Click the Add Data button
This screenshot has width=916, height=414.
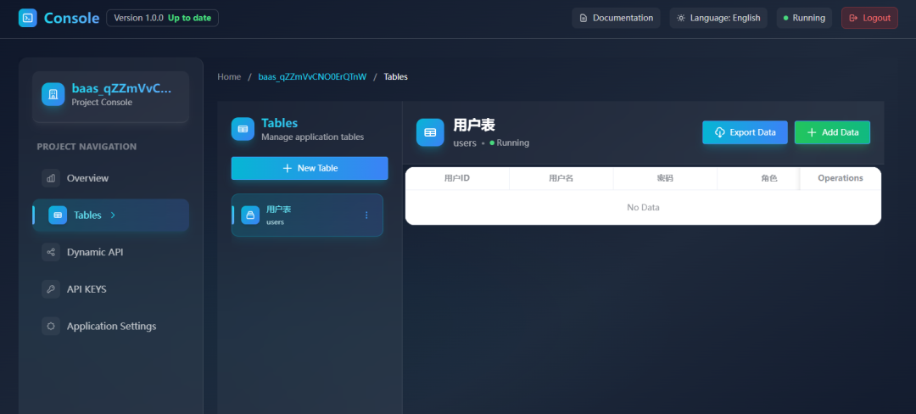click(x=833, y=132)
